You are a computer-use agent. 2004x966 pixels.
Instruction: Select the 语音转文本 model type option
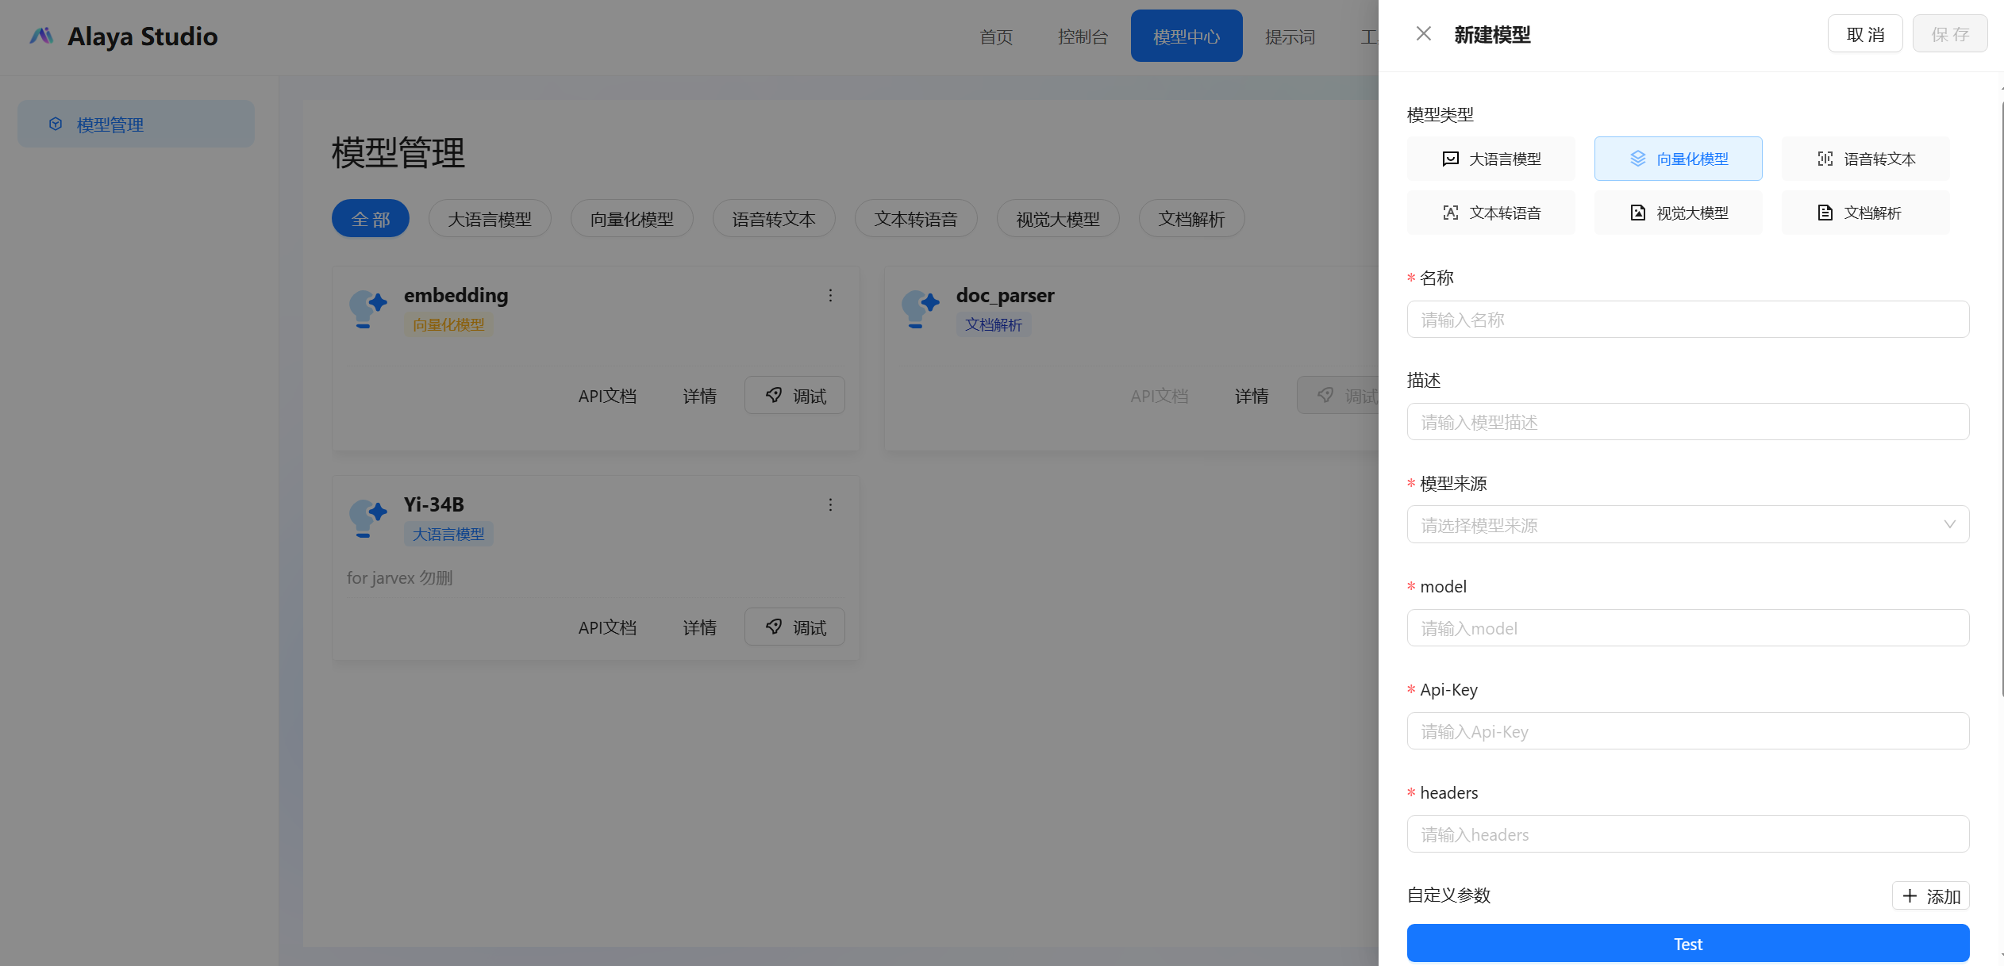1865,159
